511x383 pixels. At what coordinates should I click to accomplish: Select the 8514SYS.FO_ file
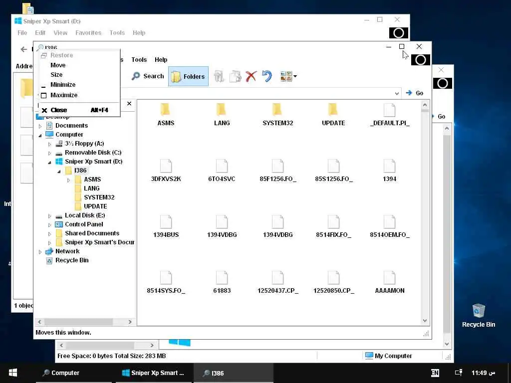(x=166, y=282)
